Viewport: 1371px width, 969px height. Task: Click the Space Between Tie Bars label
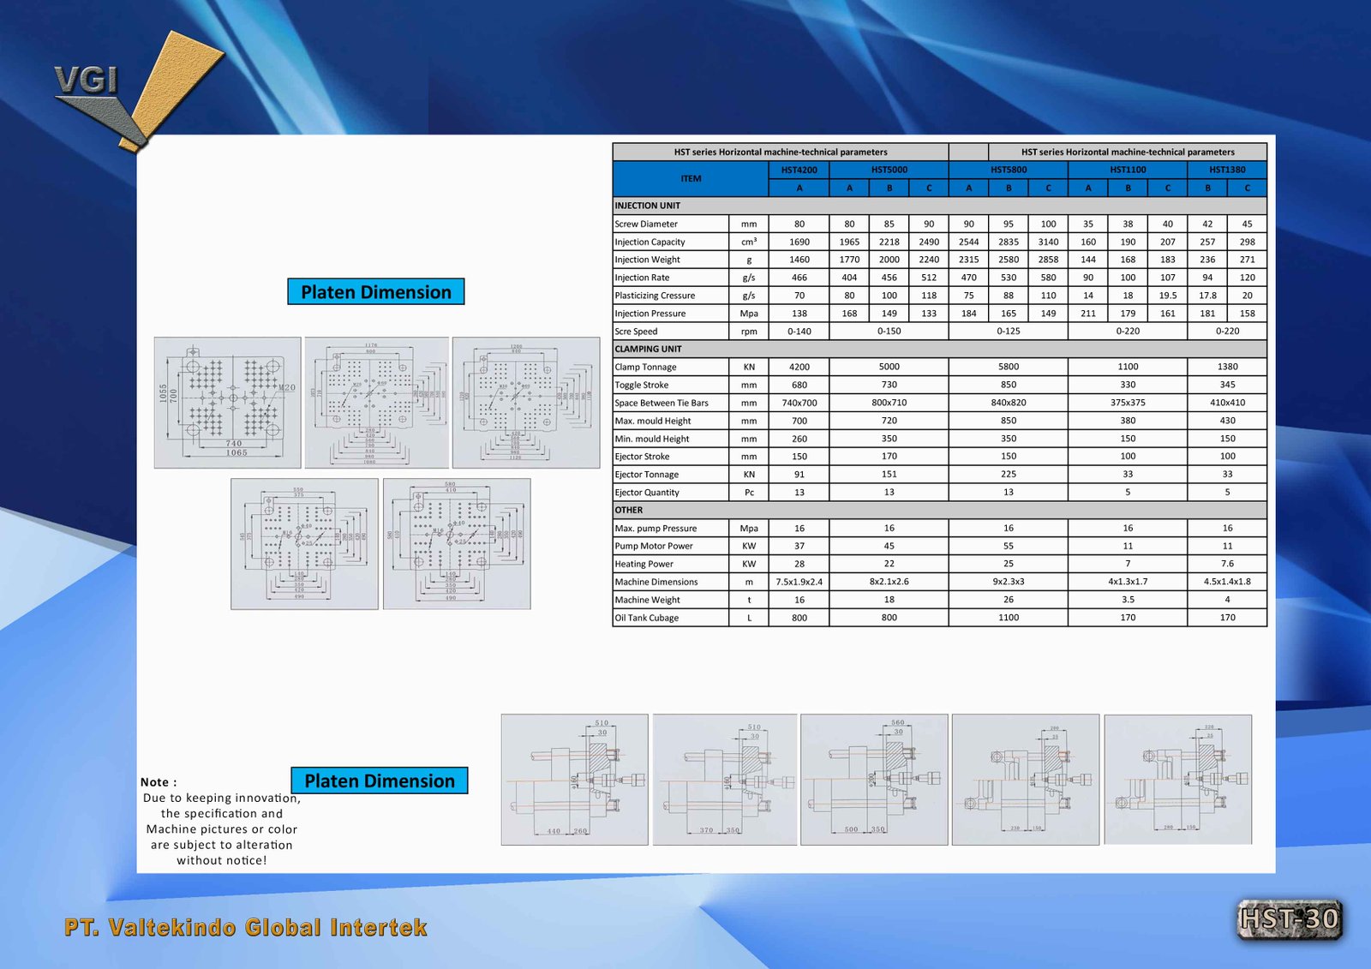pyautogui.click(x=662, y=403)
